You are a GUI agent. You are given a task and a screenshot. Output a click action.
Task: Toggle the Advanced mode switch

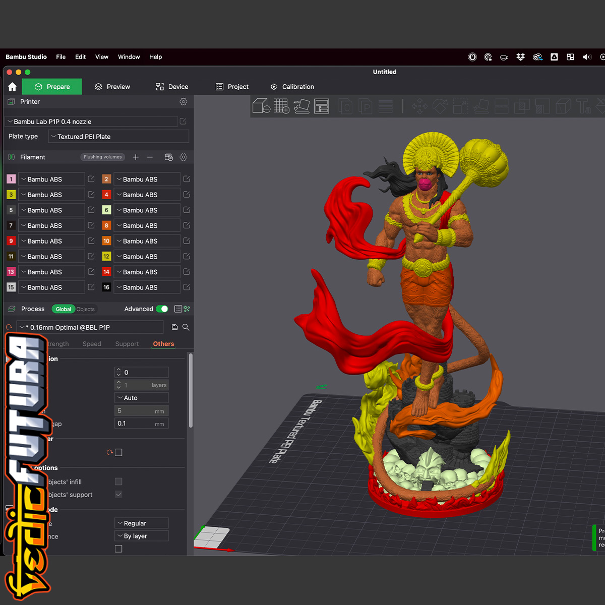point(162,309)
